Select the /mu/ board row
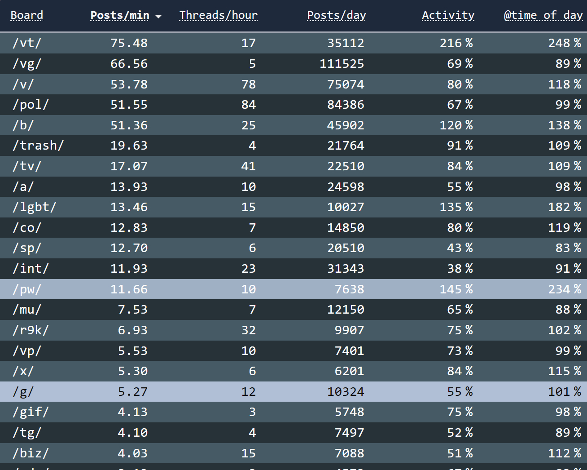 [293, 310]
